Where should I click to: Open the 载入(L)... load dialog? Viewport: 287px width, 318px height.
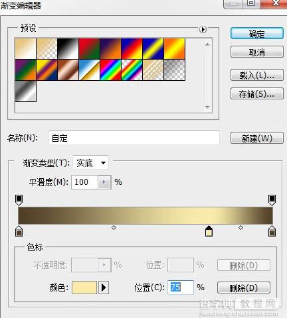[x=257, y=75]
